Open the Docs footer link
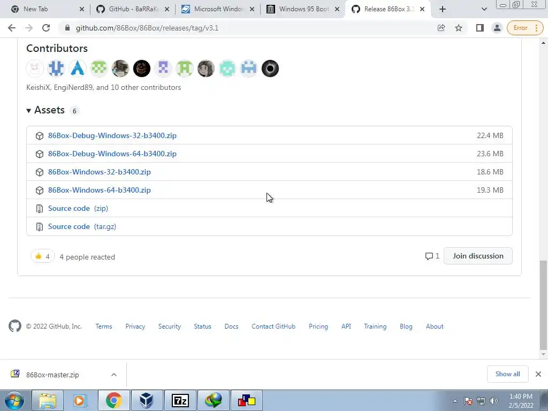Image resolution: width=548 pixels, height=411 pixels. (231, 326)
